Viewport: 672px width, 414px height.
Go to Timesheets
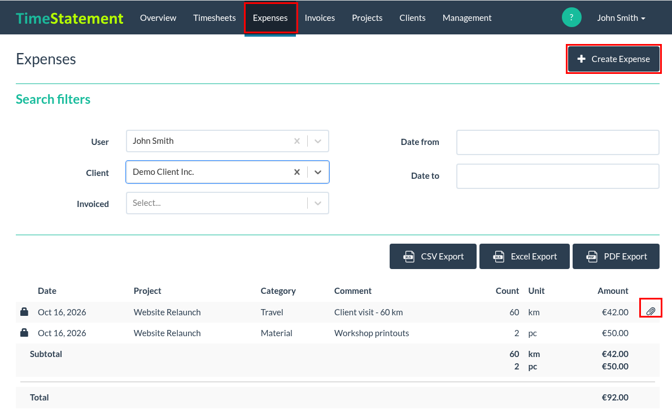point(214,18)
